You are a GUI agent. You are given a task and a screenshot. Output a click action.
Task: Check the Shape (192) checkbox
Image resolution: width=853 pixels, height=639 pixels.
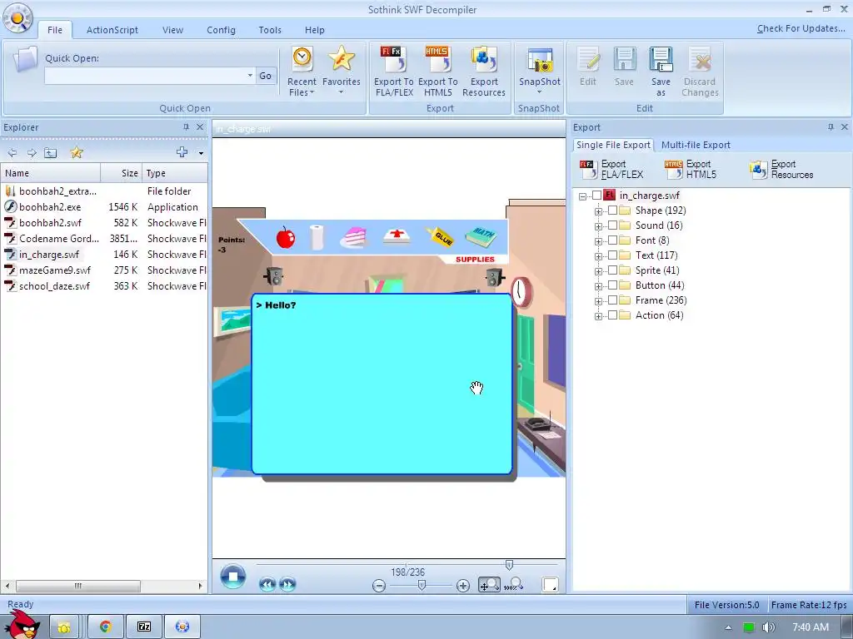[612, 211]
